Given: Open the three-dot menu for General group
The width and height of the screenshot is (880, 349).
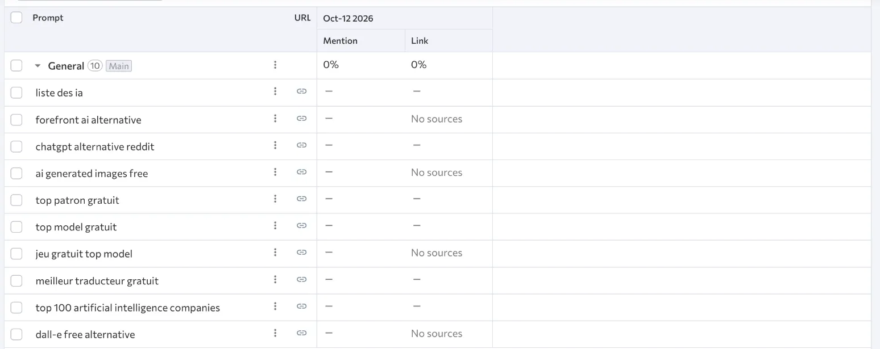Looking at the screenshot, I should (275, 65).
